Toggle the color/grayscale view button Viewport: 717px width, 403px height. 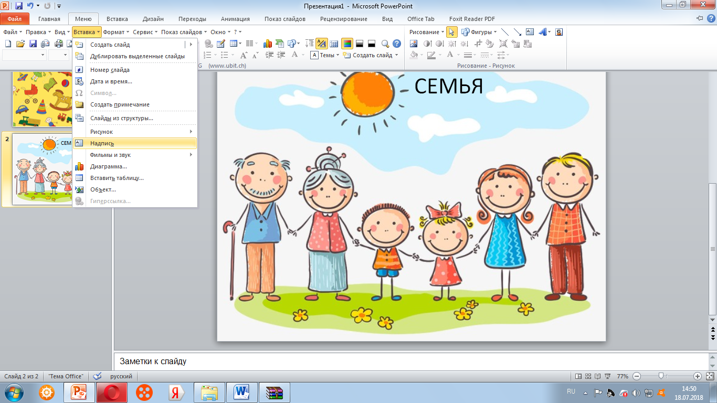pos(347,44)
